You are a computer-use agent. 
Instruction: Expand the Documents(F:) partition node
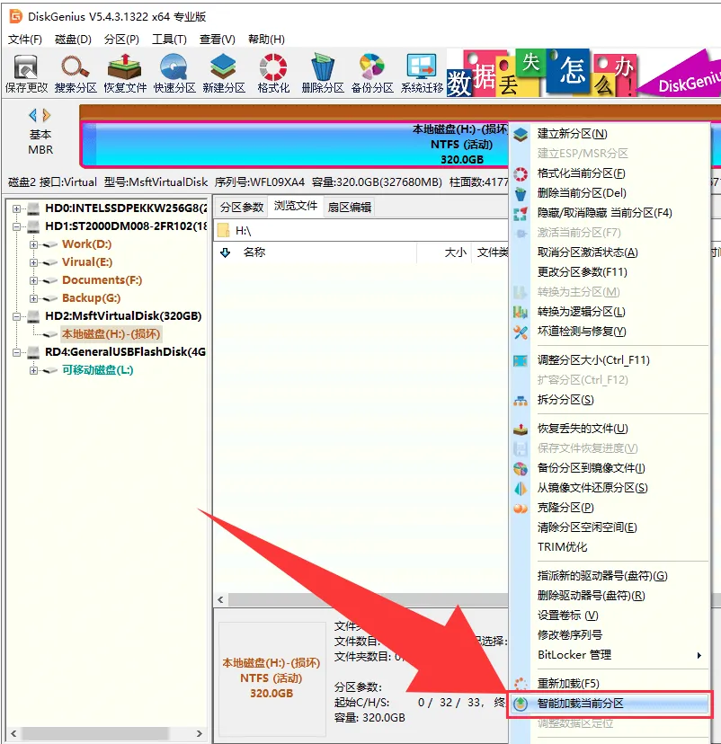(33, 280)
